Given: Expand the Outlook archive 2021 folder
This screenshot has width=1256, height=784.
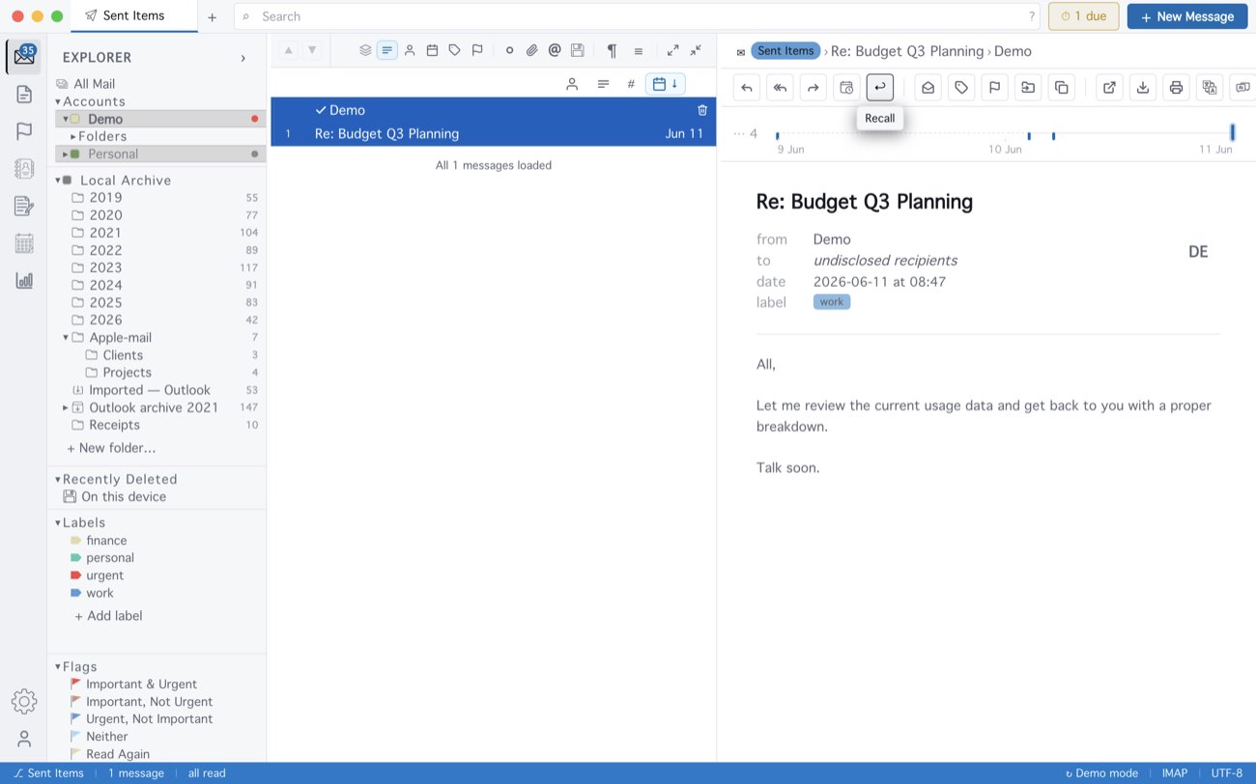Looking at the screenshot, I should pos(66,407).
